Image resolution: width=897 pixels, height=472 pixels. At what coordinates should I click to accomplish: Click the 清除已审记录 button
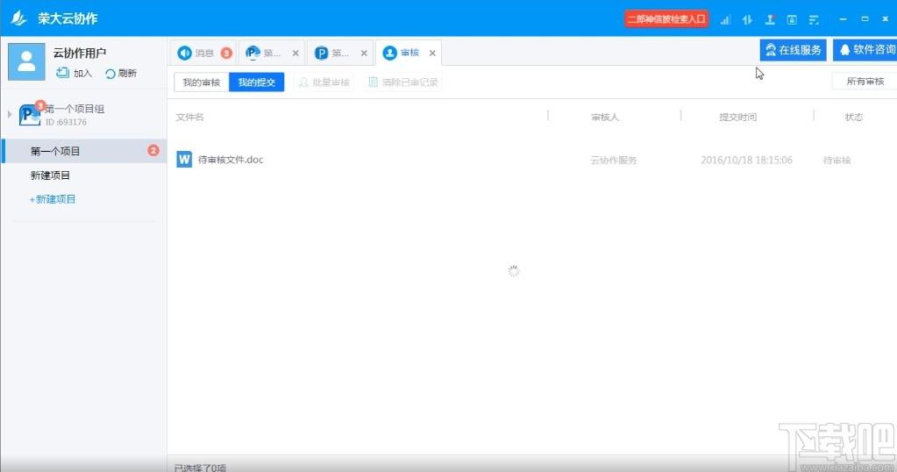[404, 82]
